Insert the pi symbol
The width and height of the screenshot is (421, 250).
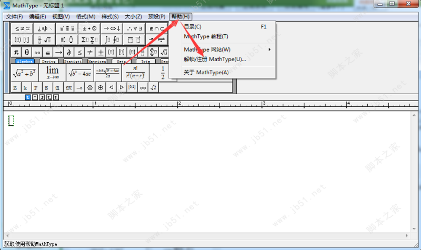16,52
